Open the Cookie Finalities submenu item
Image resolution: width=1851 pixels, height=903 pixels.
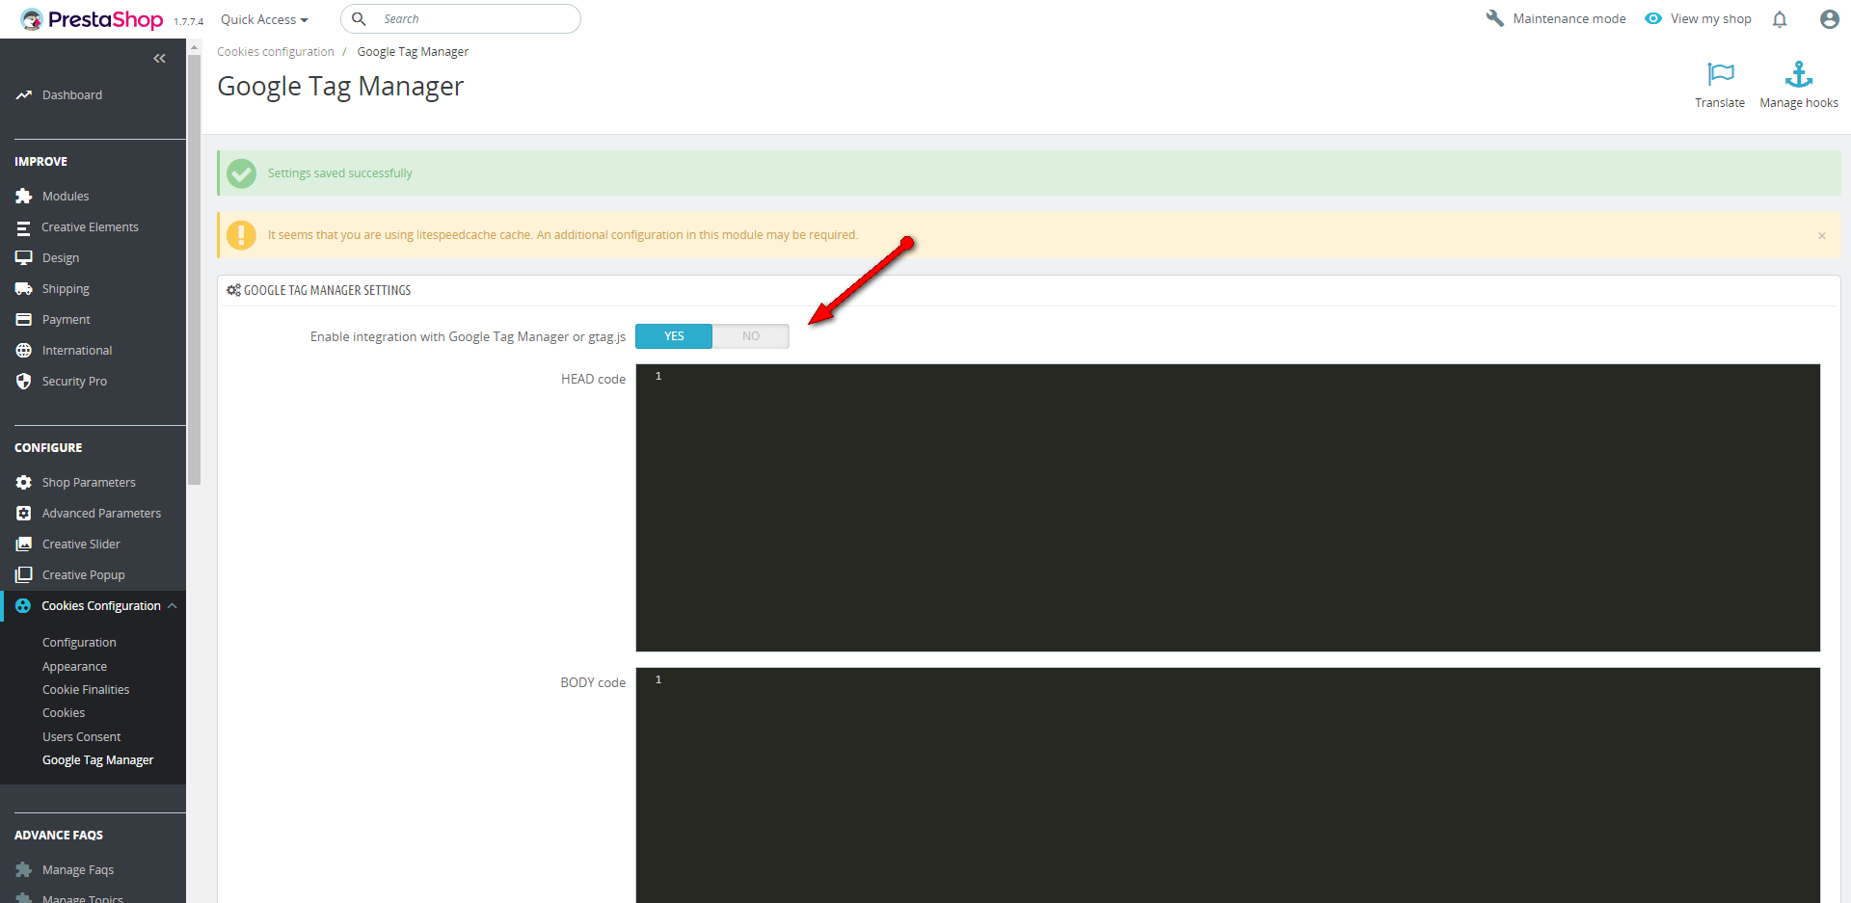[x=86, y=690]
